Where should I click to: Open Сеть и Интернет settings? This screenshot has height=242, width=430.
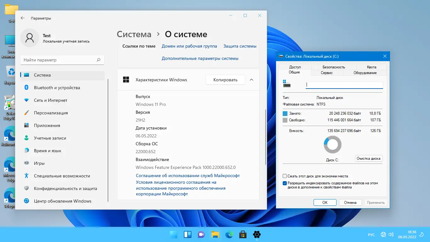point(62,100)
